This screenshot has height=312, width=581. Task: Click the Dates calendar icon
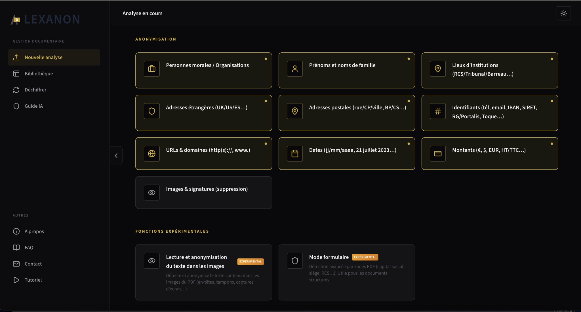tap(295, 154)
